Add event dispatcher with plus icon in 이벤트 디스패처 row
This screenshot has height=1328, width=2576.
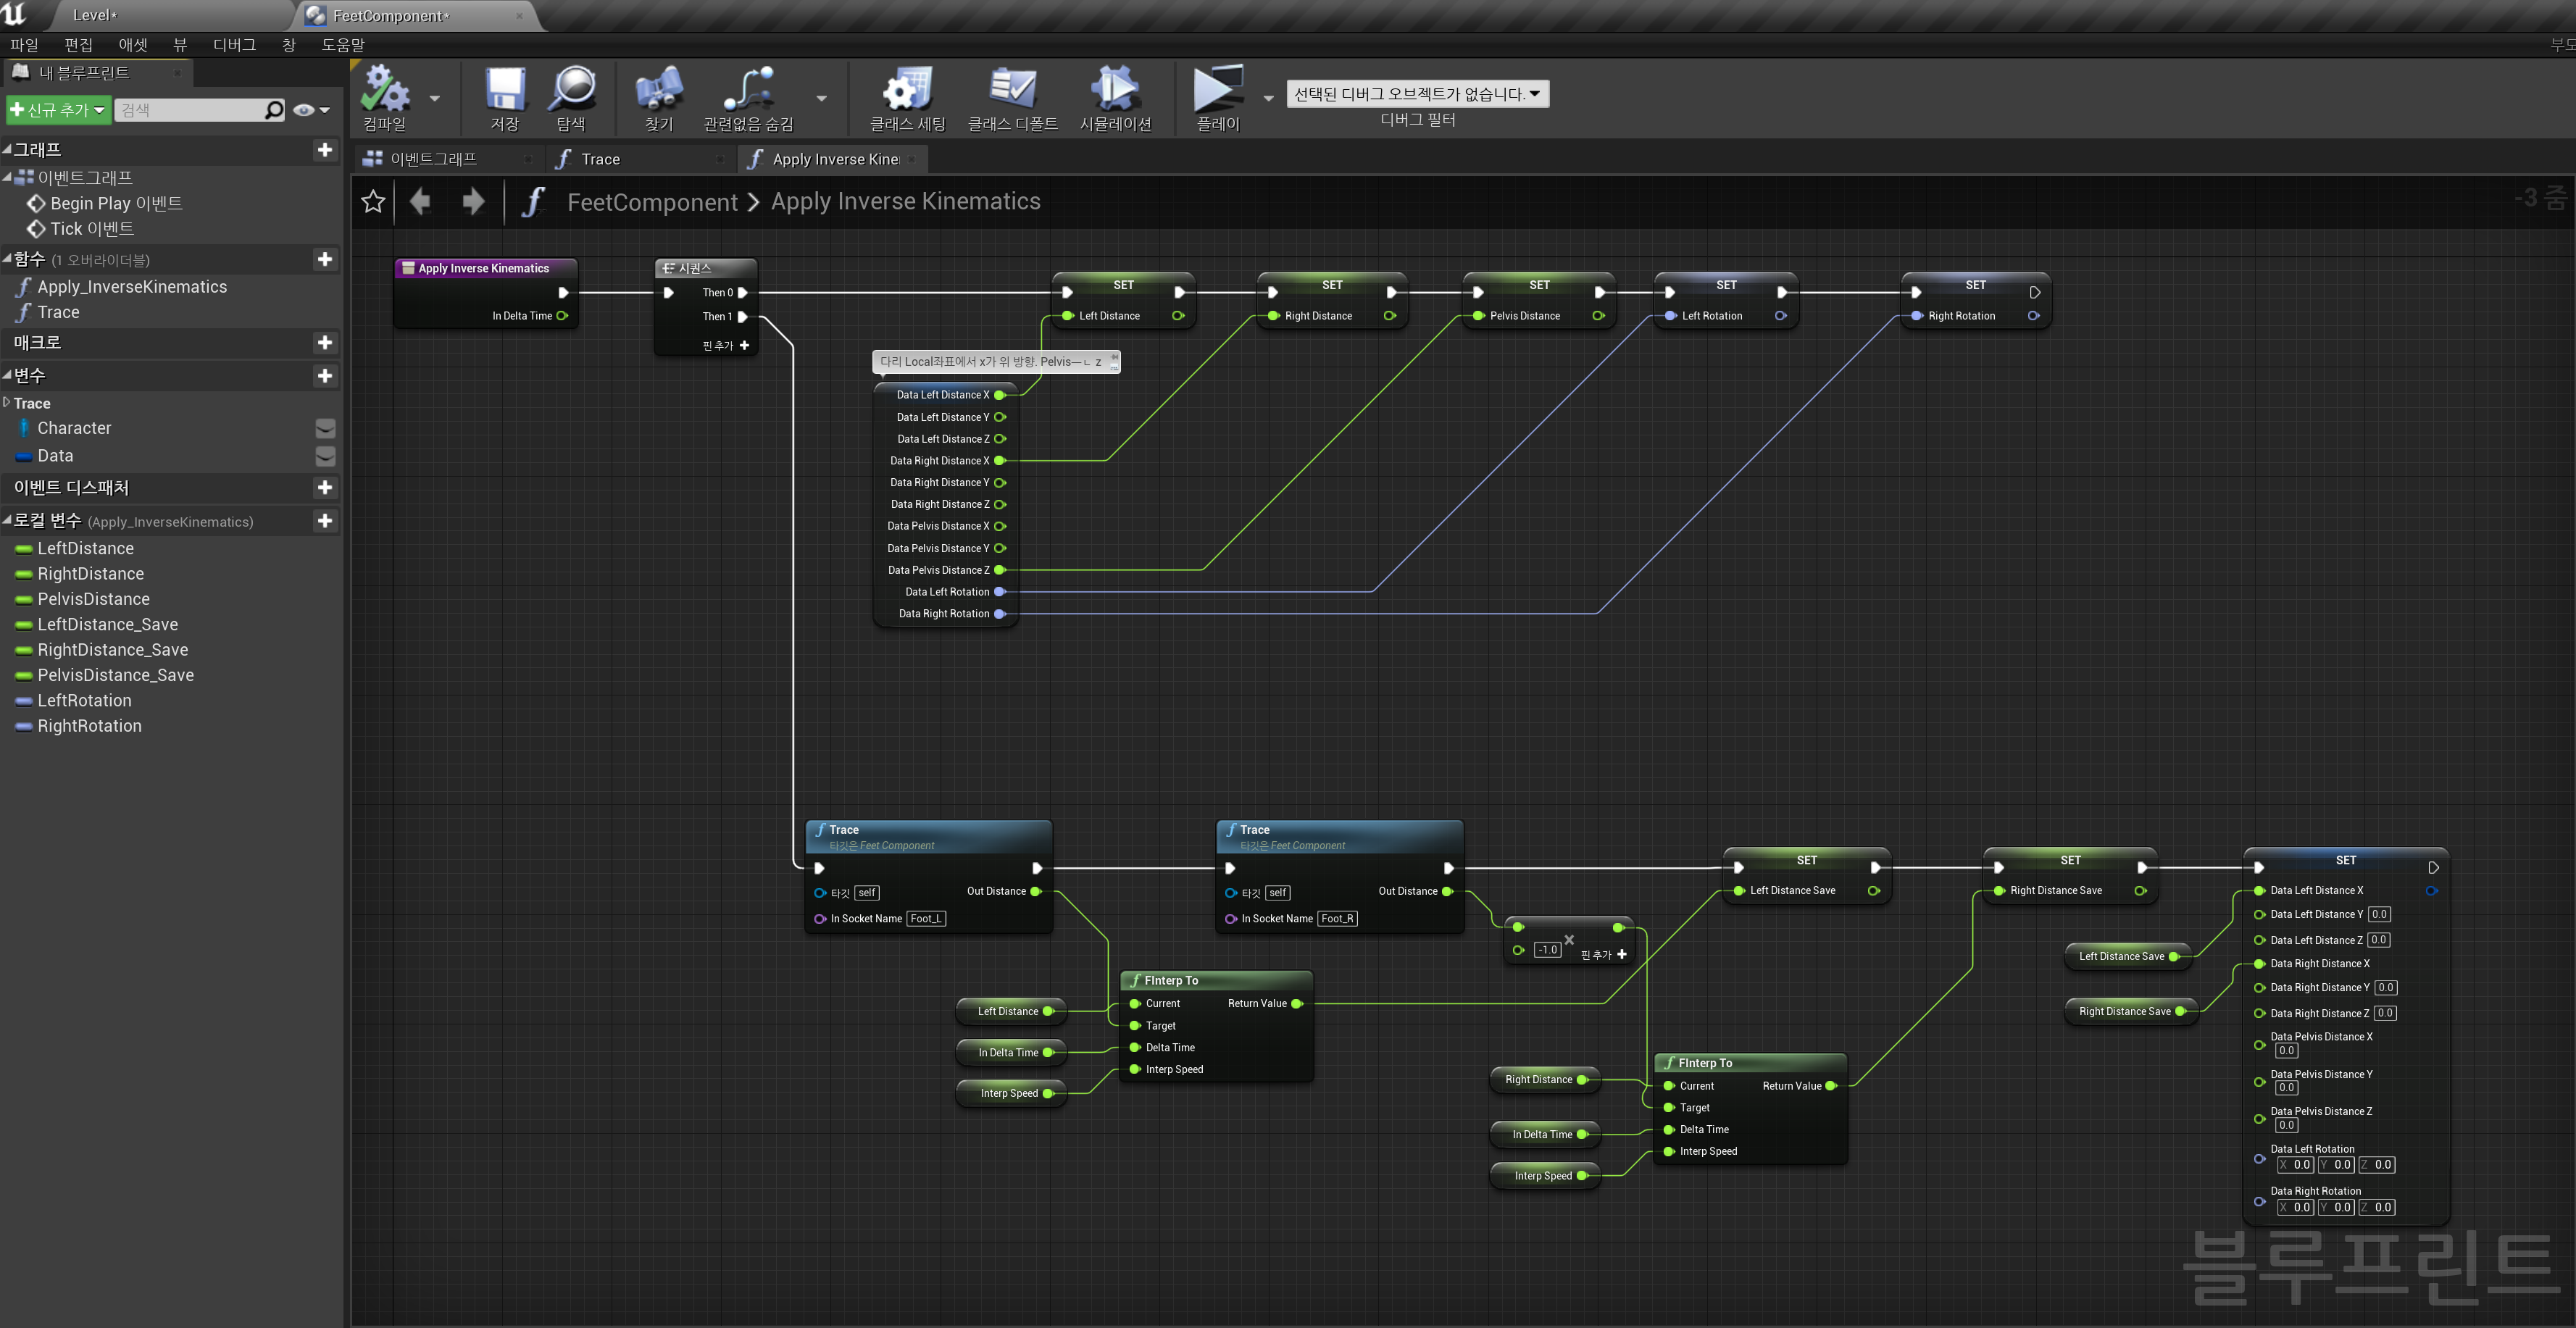[325, 488]
